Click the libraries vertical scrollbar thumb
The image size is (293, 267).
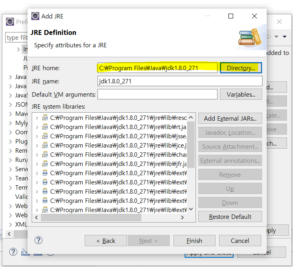[x=191, y=145]
